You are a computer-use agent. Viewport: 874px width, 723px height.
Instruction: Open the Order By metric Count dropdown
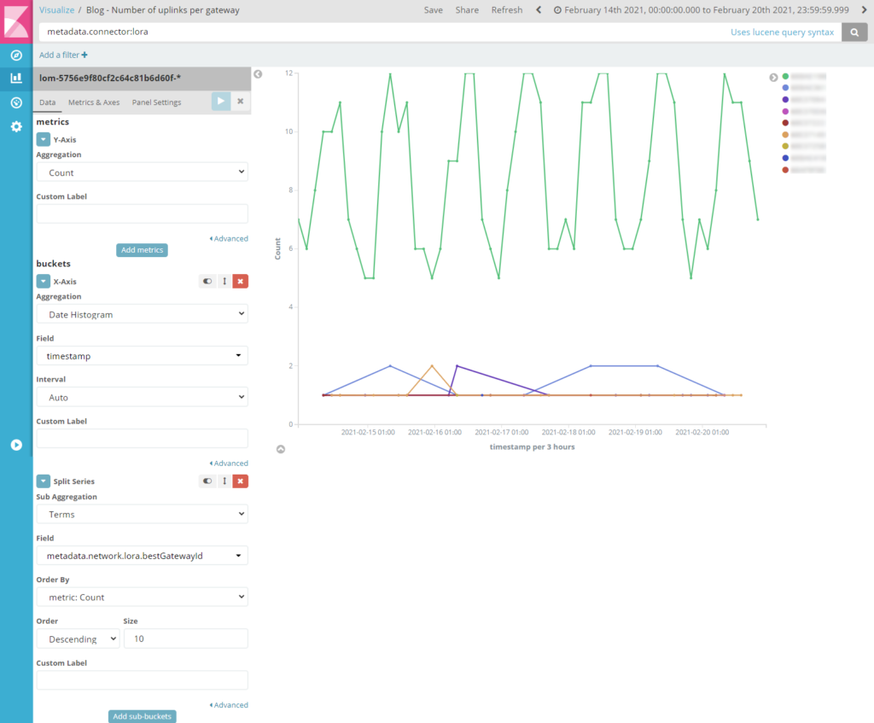click(x=143, y=597)
